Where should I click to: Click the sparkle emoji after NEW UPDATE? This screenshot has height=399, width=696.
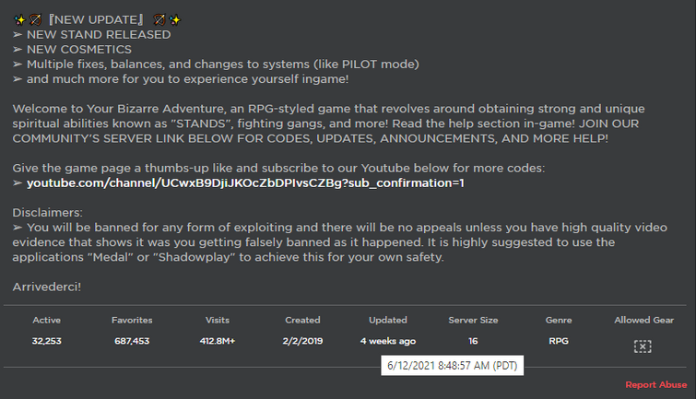[x=175, y=18]
